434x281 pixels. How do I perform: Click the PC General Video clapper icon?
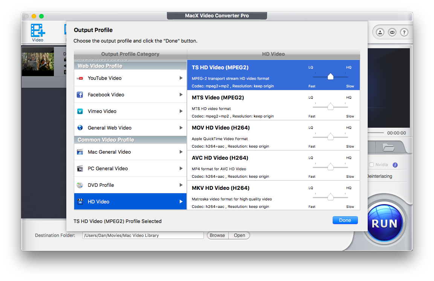point(80,168)
